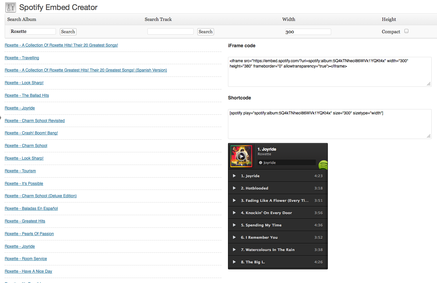Click the green Spotify logo in the player

[323, 165]
